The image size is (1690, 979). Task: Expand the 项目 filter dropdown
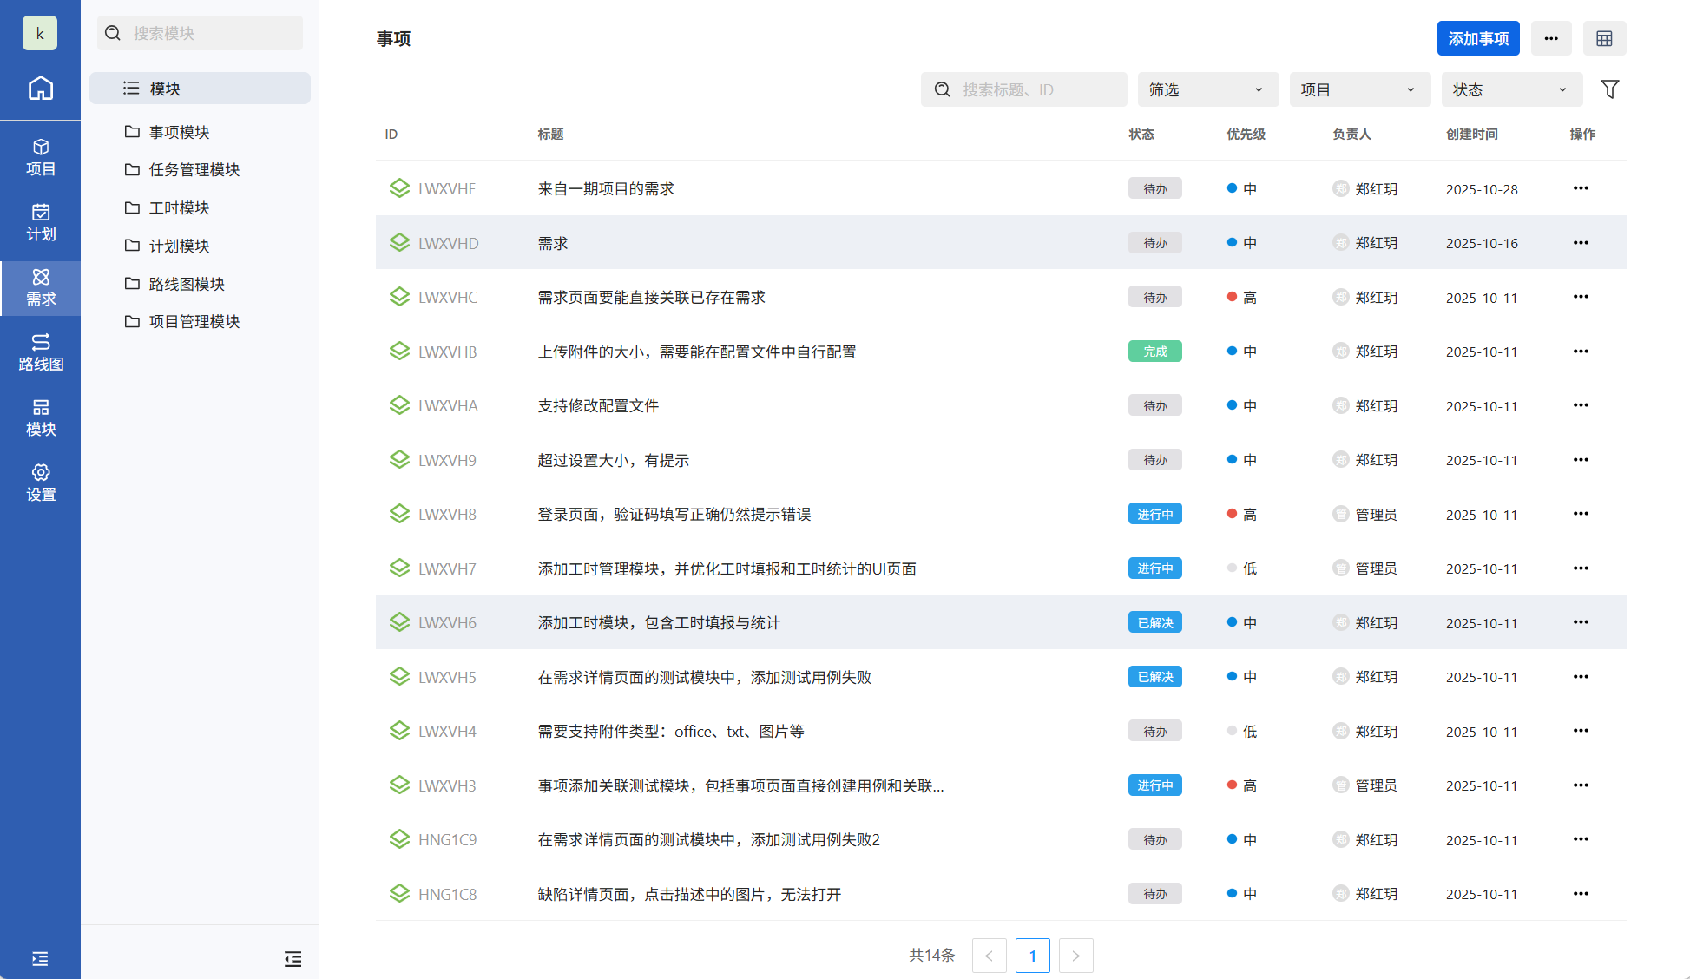tap(1359, 89)
